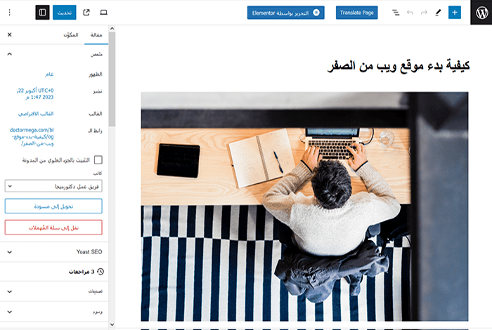This screenshot has height=330, width=492.
Task: Click the sidebar scrollbar thumb
Action: (x=112, y=79)
